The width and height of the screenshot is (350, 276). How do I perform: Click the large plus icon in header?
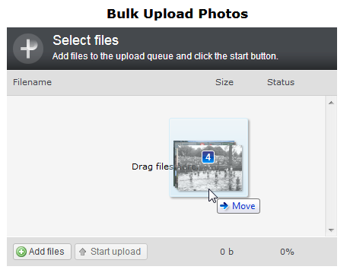click(x=28, y=49)
